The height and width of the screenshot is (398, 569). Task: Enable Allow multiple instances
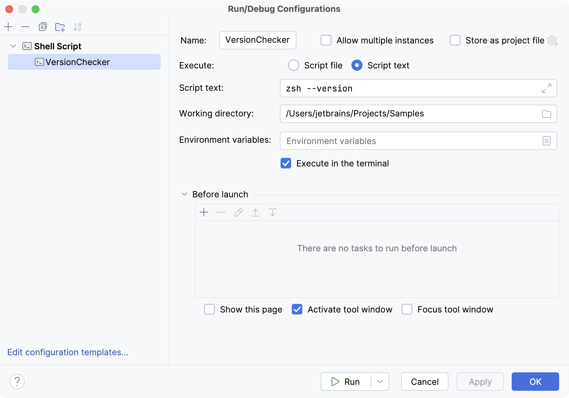(x=326, y=40)
